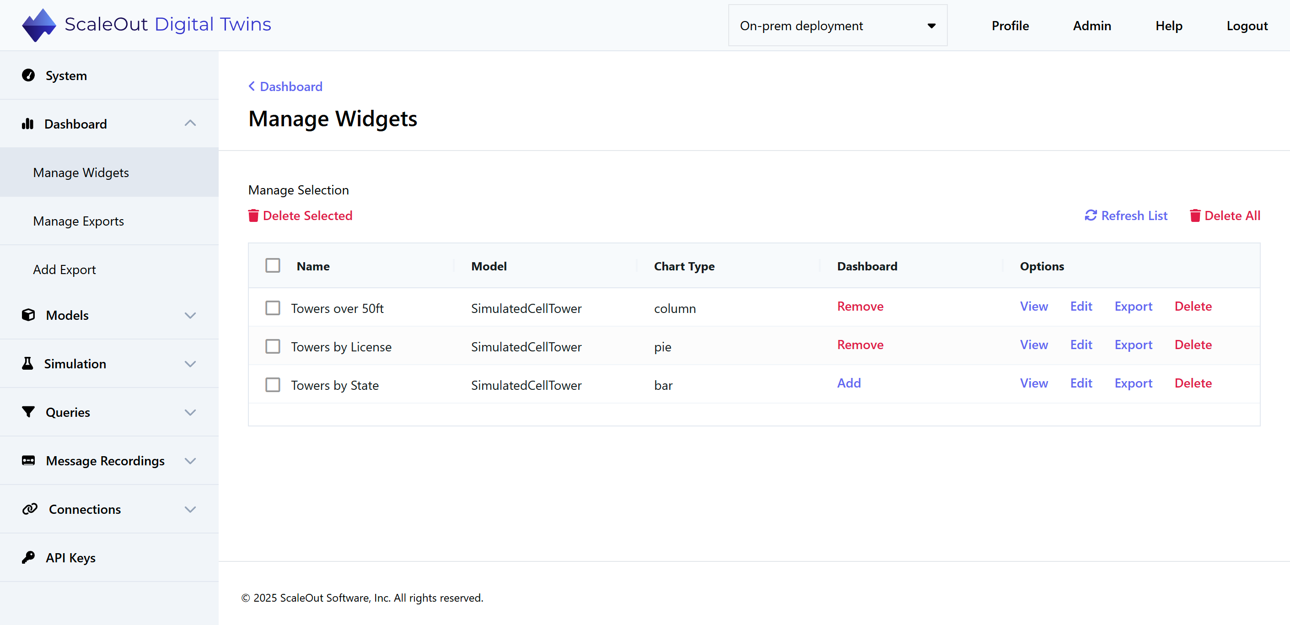
Task: Remove Towers by License from dashboard
Action: coord(860,345)
